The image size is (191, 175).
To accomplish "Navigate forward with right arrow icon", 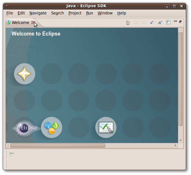I will [x=144, y=23].
